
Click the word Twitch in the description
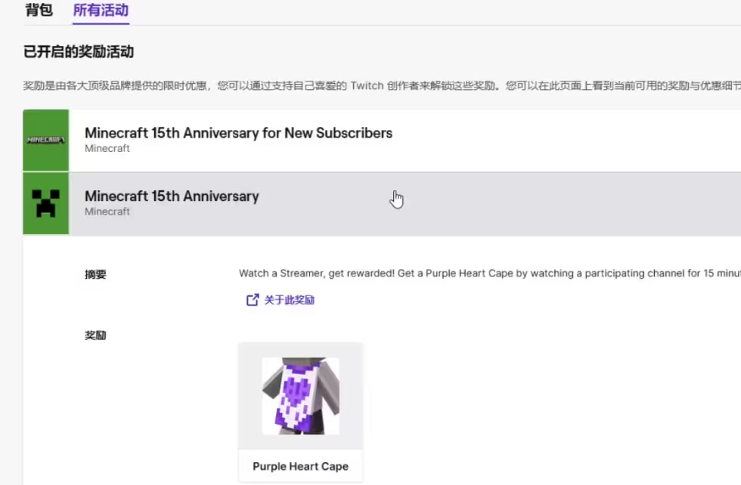click(x=367, y=85)
